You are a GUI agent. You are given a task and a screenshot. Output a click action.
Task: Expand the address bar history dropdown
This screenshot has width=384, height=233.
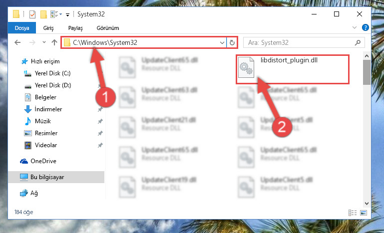pyautogui.click(x=222, y=43)
